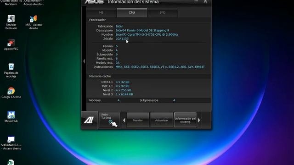Viewport: 294px width, 165px height.
Task: Select the CPU tab
Action: (x=132, y=12)
